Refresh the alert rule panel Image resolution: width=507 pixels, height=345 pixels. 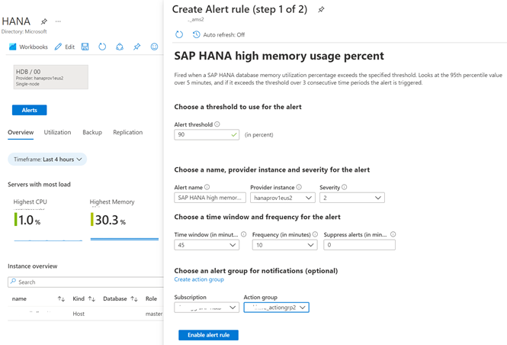pyautogui.click(x=179, y=34)
